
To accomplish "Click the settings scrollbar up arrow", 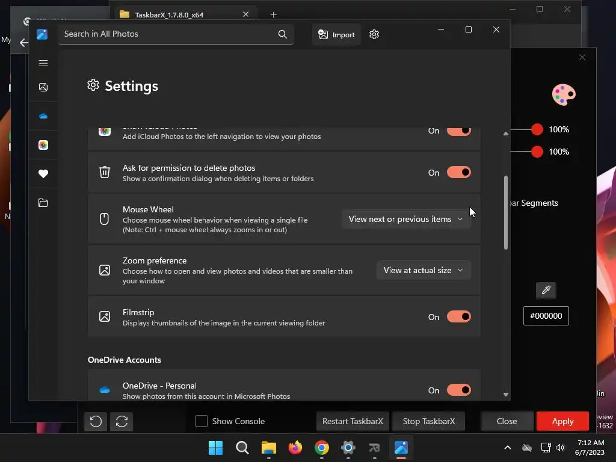I will point(506,134).
